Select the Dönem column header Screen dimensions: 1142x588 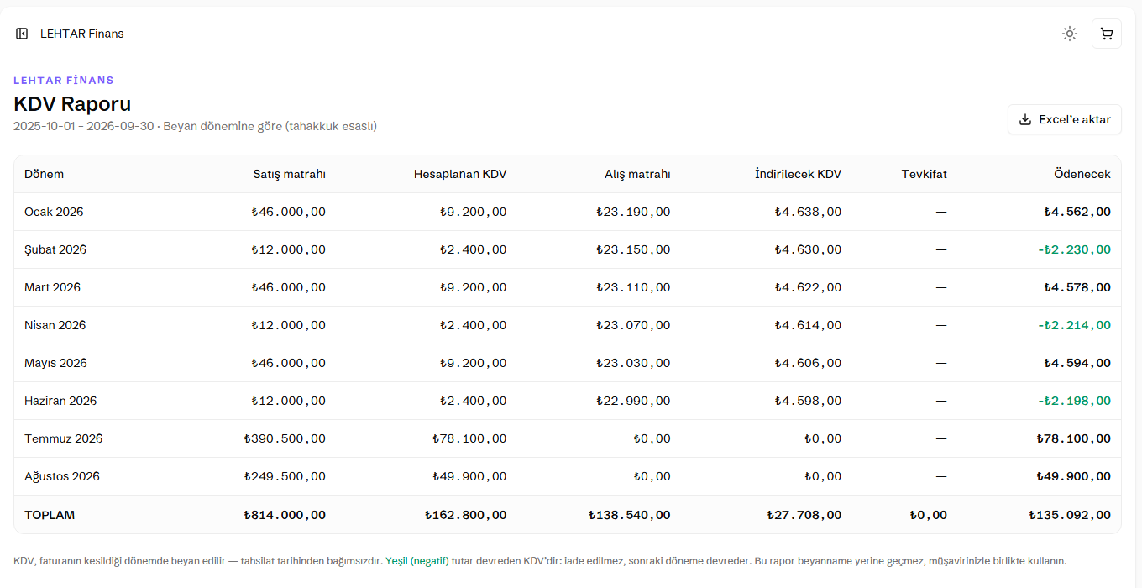45,174
